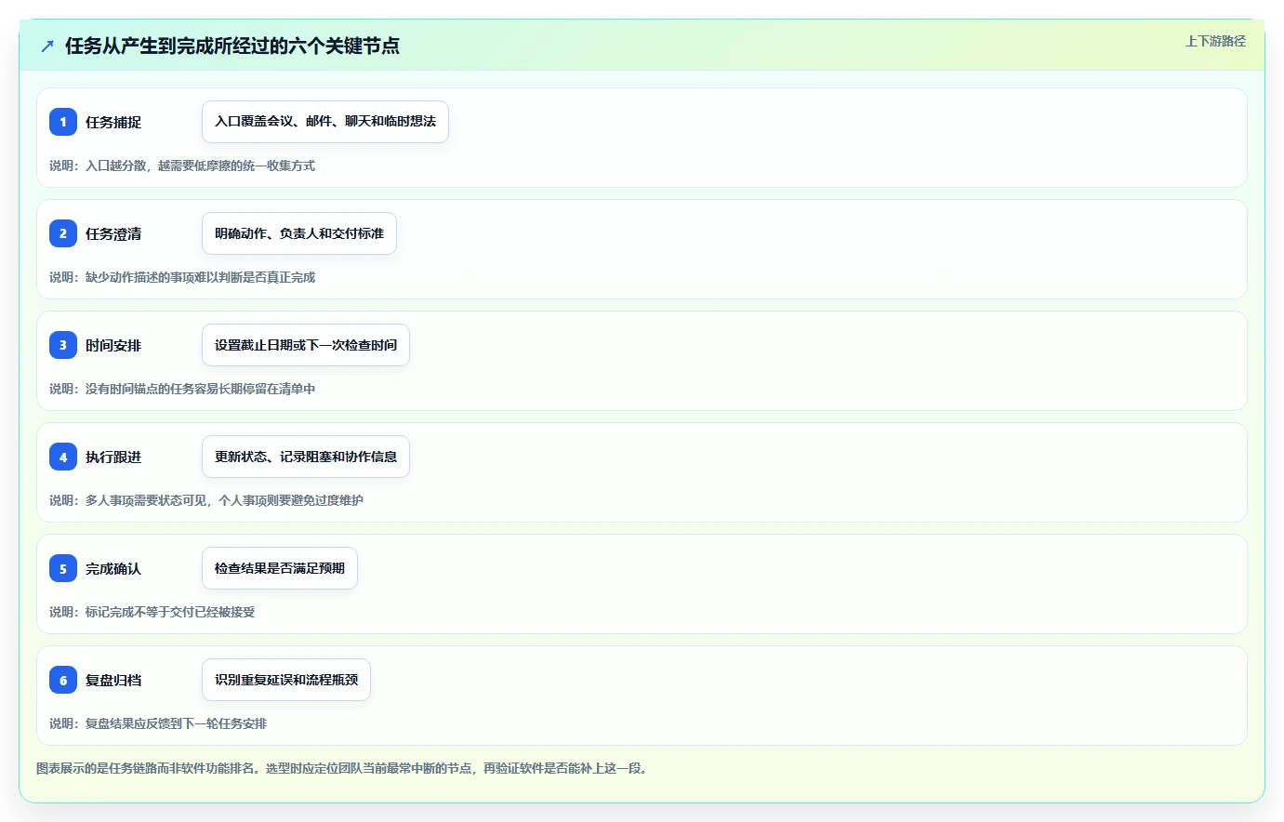The height and width of the screenshot is (822, 1284).
Task: Click the number 4 step badge
Action: [63, 457]
